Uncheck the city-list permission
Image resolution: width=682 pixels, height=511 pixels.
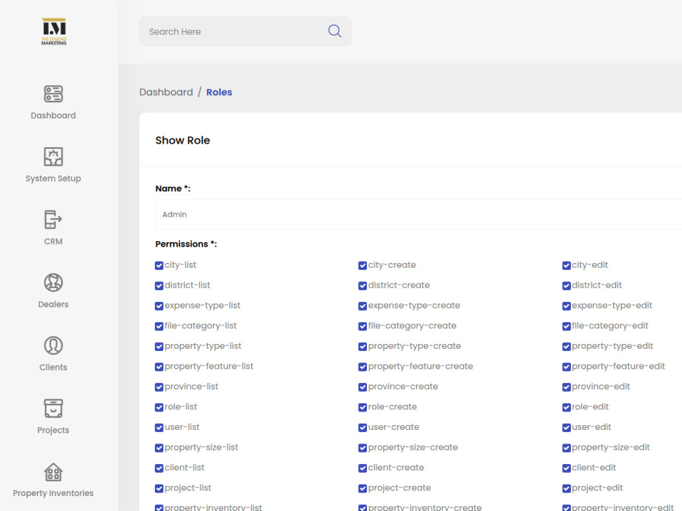pyautogui.click(x=159, y=266)
